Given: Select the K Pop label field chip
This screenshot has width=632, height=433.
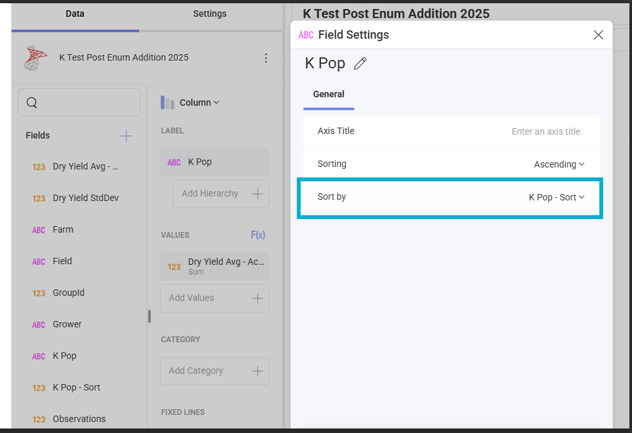Looking at the screenshot, I should coord(214,162).
